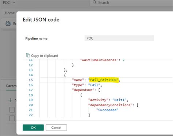Click the Edit JSON code dialog title
Screen dimensions: 173x136
pos(41,19)
